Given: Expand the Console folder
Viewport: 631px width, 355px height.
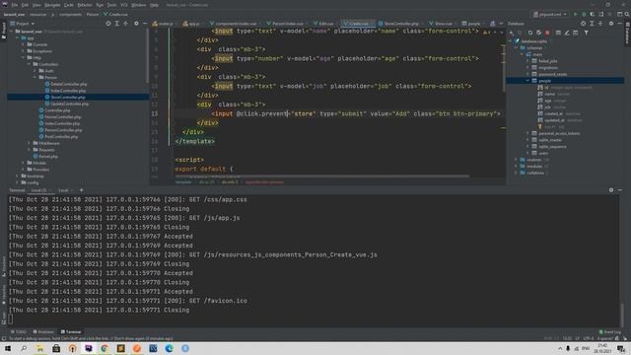Looking at the screenshot, I should pos(24,44).
